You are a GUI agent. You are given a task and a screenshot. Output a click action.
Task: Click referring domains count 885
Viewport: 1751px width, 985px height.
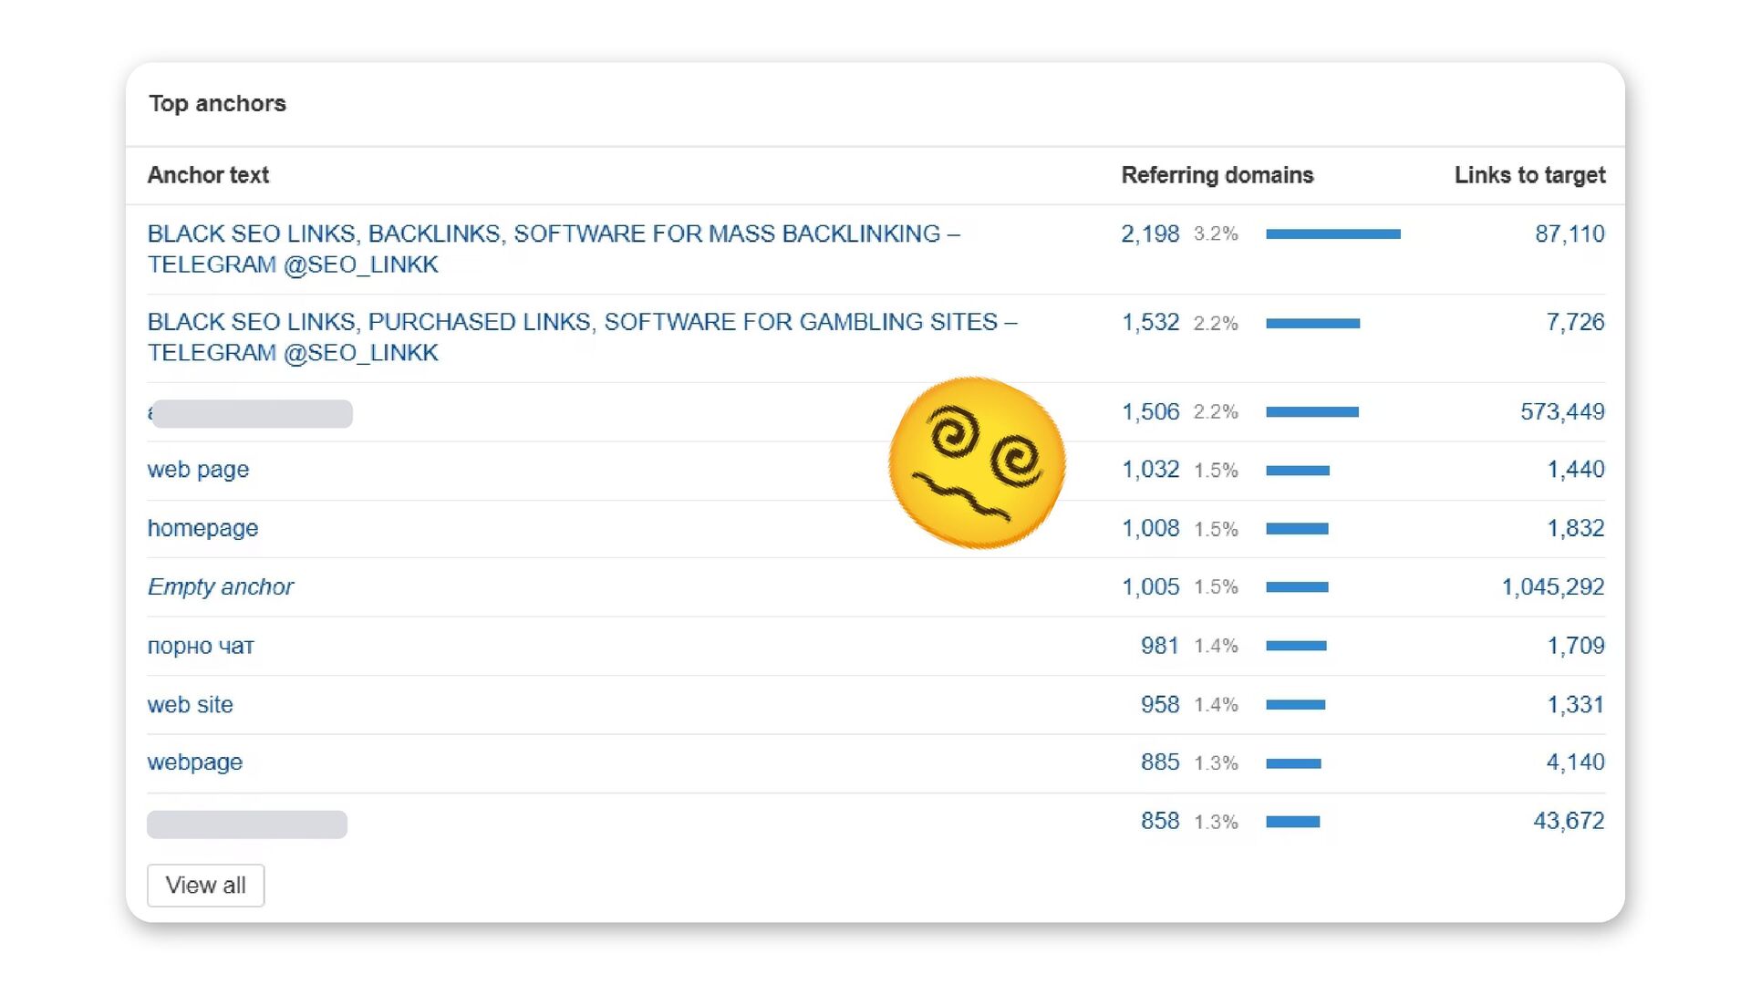point(1160,762)
